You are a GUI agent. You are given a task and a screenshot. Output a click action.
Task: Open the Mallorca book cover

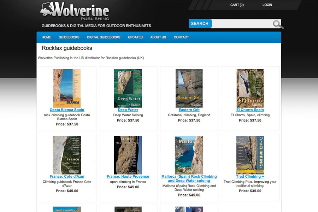[189, 155]
